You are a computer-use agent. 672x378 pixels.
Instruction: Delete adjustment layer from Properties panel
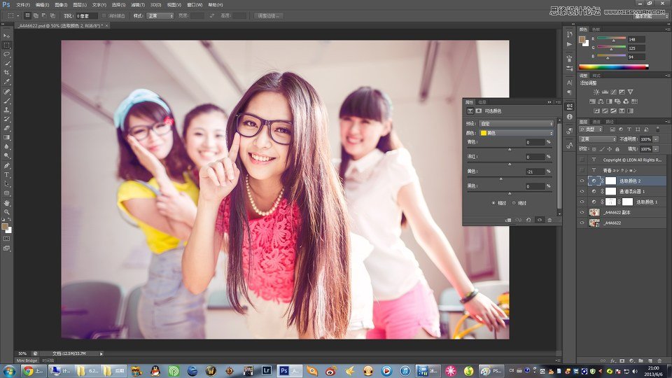pyautogui.click(x=549, y=220)
